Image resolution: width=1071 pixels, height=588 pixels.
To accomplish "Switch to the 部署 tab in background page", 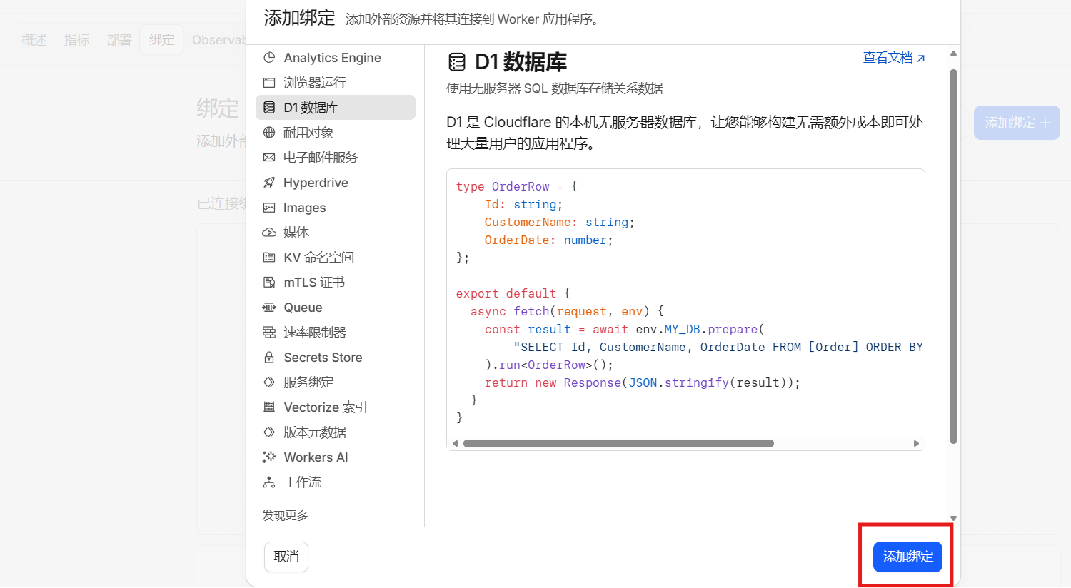I will coord(119,40).
